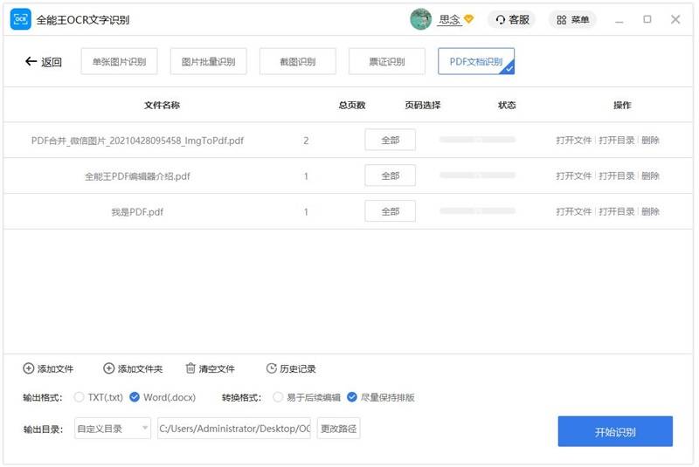The height and width of the screenshot is (467, 699).
Task: Select file name PDF合并_微信图片_20210428095458_ImgToPdf.pdf
Action: [137, 141]
